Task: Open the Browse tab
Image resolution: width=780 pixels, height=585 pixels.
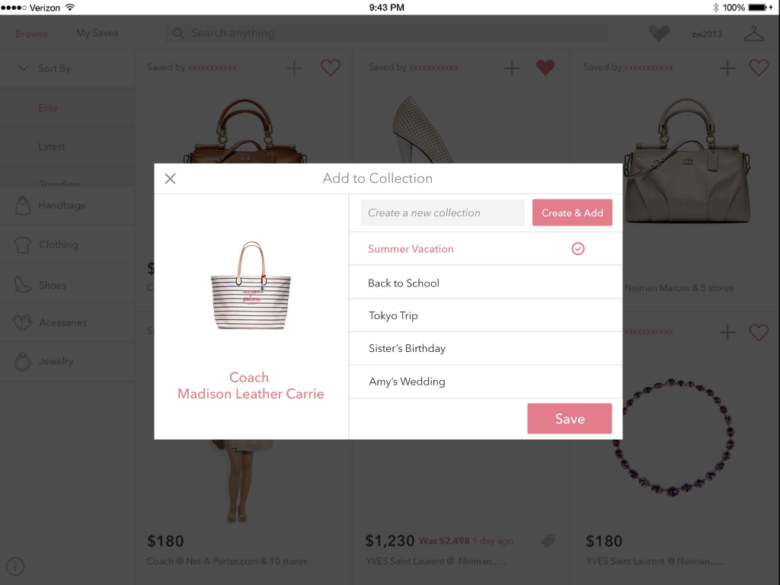Action: tap(32, 34)
